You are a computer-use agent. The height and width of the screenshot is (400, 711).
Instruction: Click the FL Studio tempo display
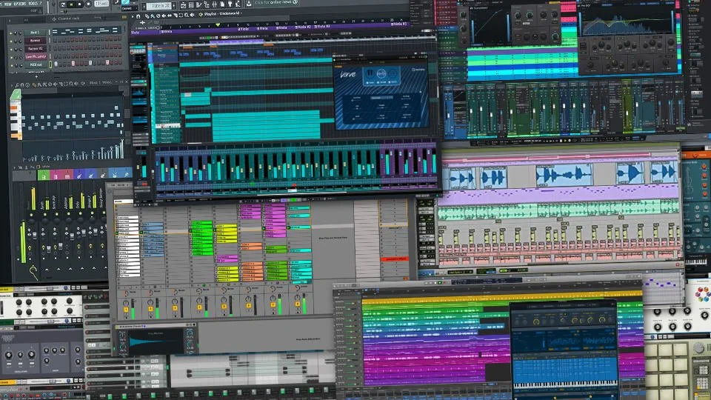click(x=101, y=4)
